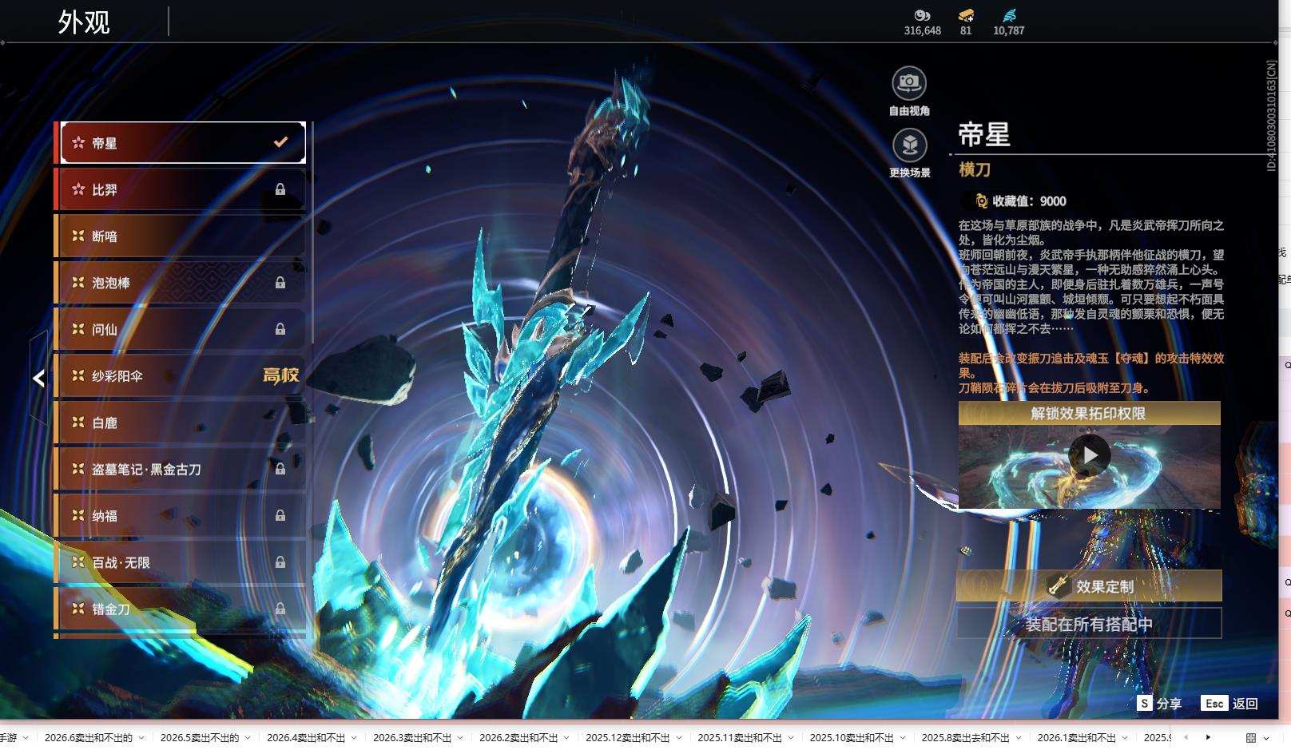Image resolution: width=1291 pixels, height=750 pixels.
Task: Open dropdown arrow on 2025.11卖出和不出 tab
Action: (x=791, y=738)
